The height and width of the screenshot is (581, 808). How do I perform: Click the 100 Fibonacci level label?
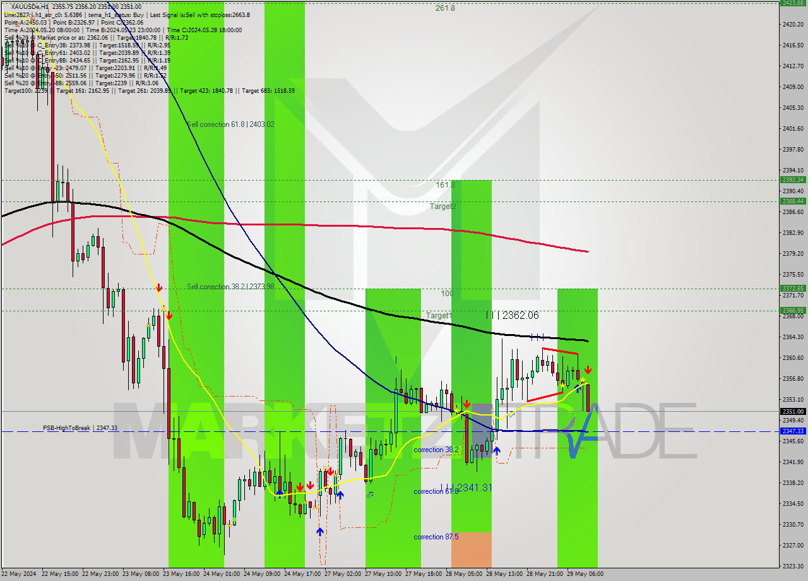[447, 294]
